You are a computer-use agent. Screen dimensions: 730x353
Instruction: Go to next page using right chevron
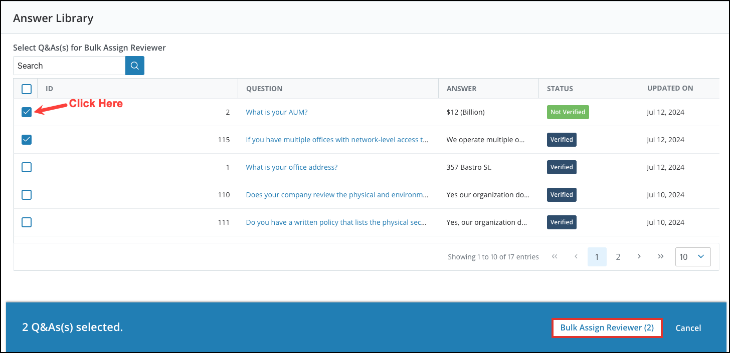639,256
